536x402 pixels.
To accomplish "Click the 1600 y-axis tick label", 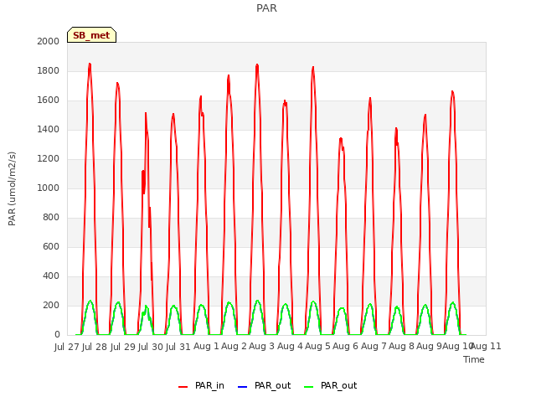I will click(x=49, y=100).
